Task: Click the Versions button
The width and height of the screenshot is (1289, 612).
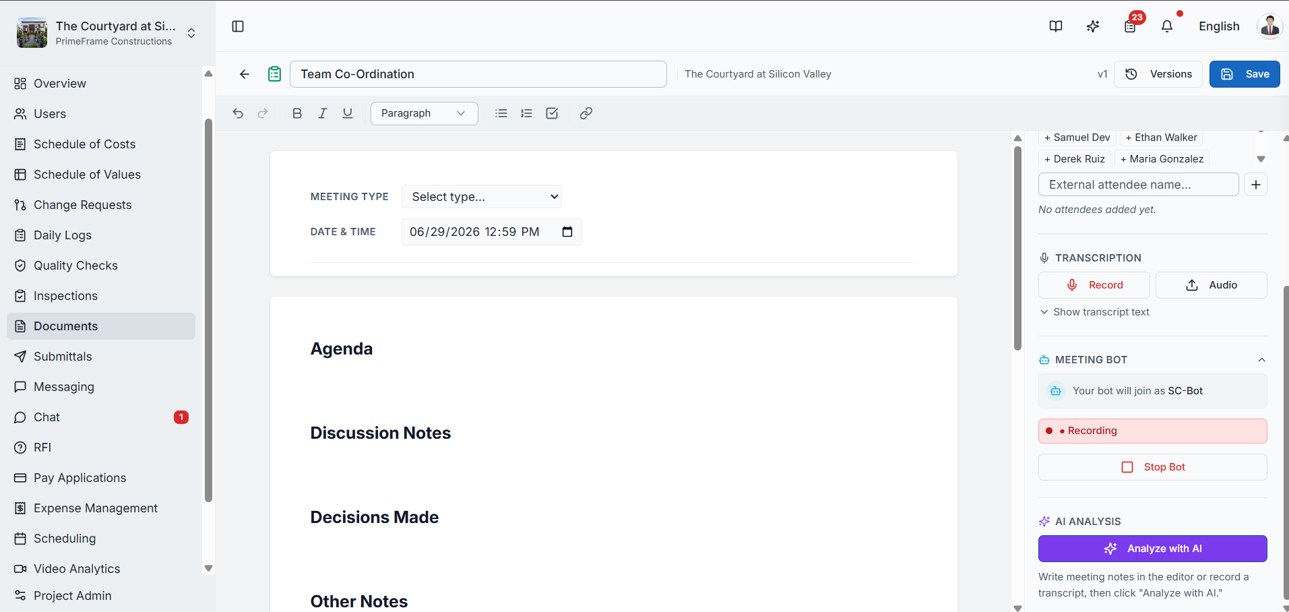Action: [1158, 74]
